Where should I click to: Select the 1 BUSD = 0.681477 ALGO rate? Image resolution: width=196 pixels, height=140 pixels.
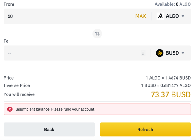point(166,85)
